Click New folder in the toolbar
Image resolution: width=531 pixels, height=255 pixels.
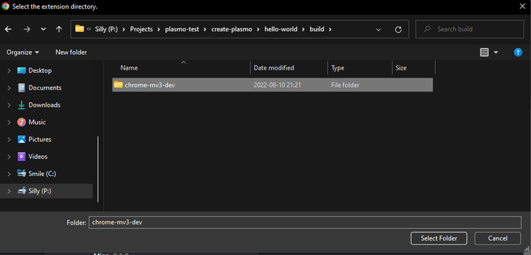(71, 52)
